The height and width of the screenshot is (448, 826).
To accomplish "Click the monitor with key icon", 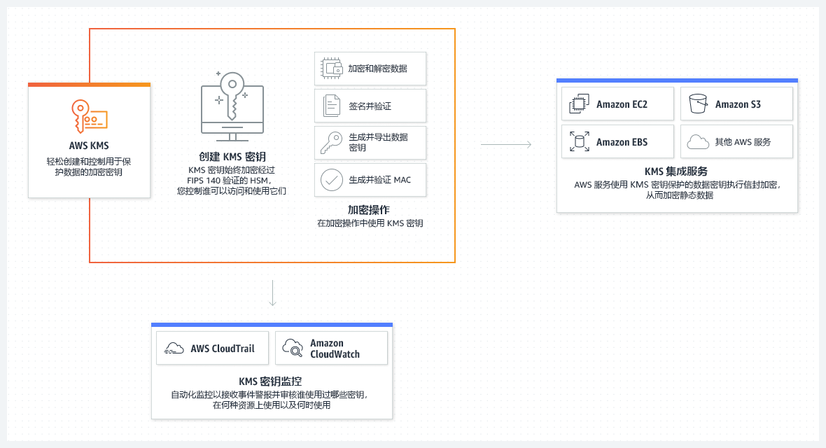I will click(232, 106).
